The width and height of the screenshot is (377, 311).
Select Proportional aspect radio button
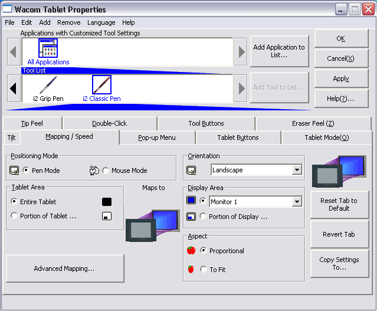(x=204, y=250)
